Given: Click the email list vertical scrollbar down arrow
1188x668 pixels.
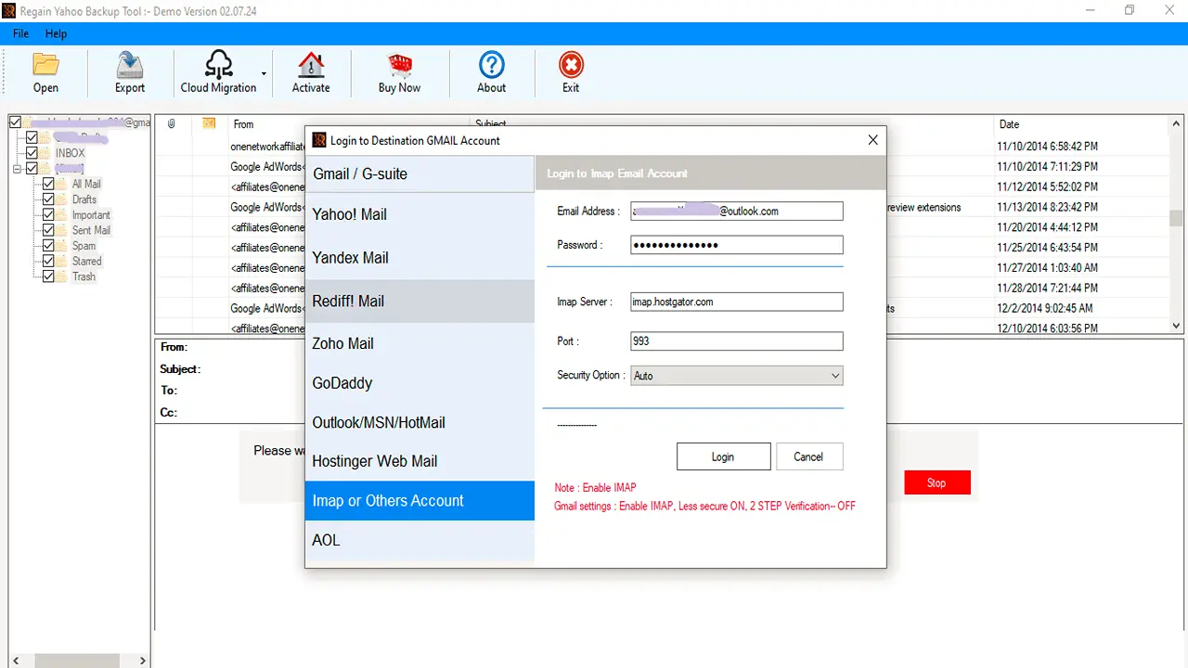Looking at the screenshot, I should [1177, 326].
